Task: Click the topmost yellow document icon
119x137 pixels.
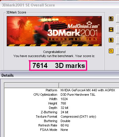Action: [111, 19]
